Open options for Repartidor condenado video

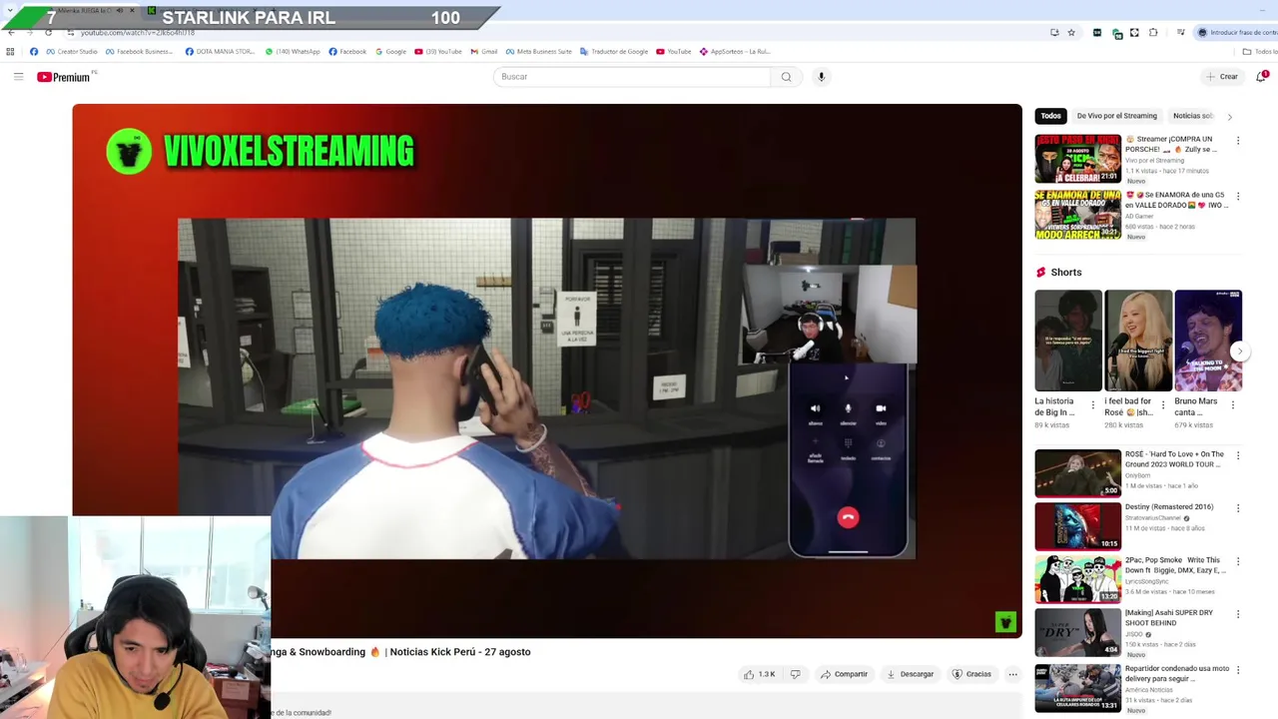click(x=1238, y=670)
